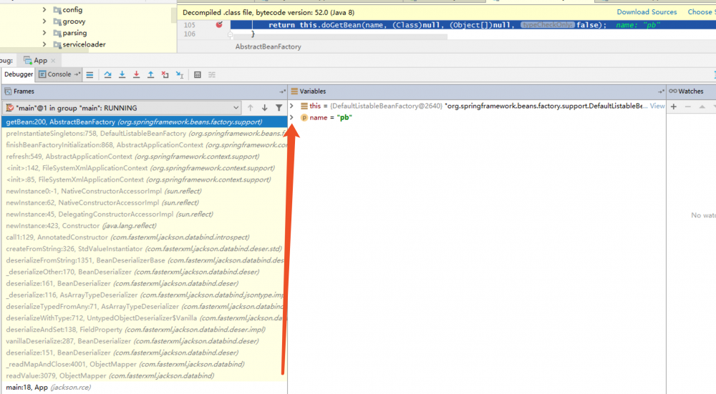Click the View link for the this variable
Viewport: 716px width, 394px height.
click(657, 106)
